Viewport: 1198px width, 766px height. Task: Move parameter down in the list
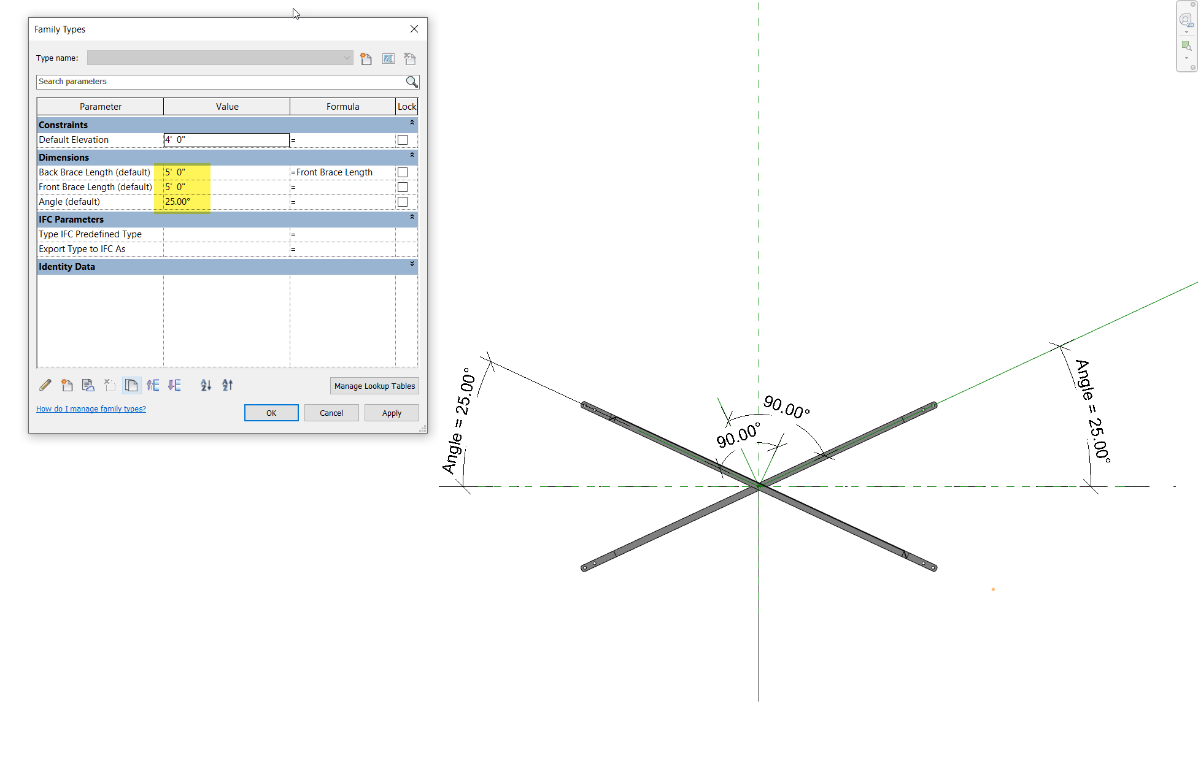point(174,385)
